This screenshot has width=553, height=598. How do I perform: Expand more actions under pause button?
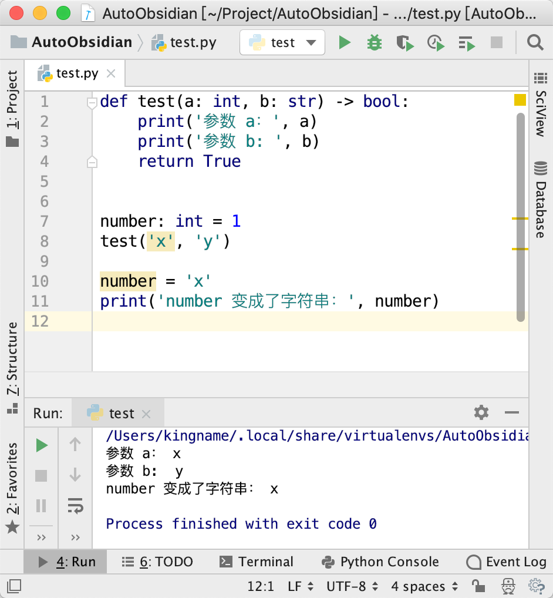coord(42,537)
